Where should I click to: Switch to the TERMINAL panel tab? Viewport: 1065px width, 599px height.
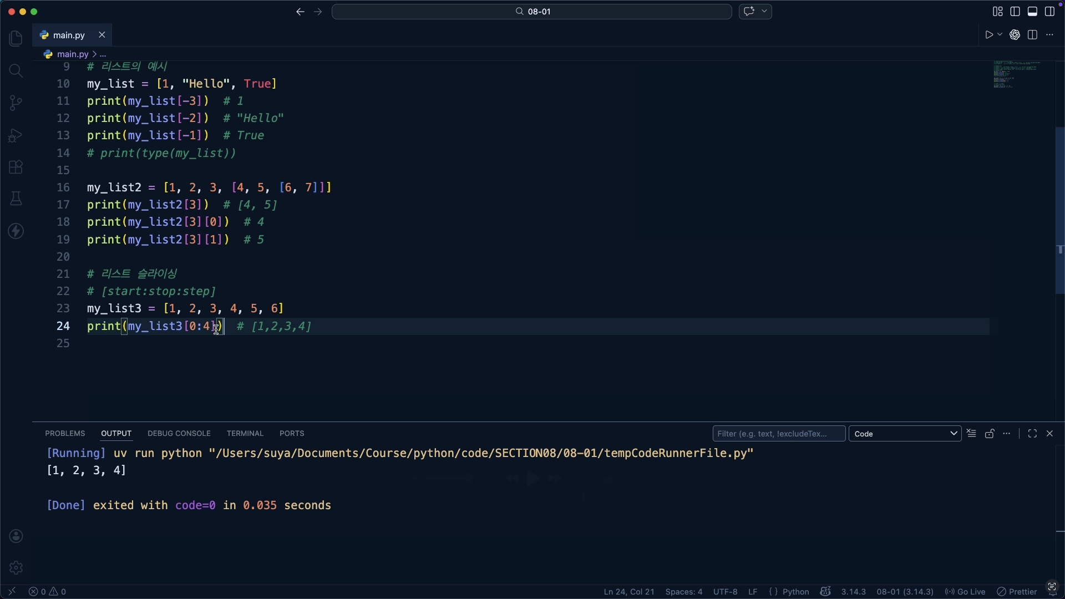[245, 434]
